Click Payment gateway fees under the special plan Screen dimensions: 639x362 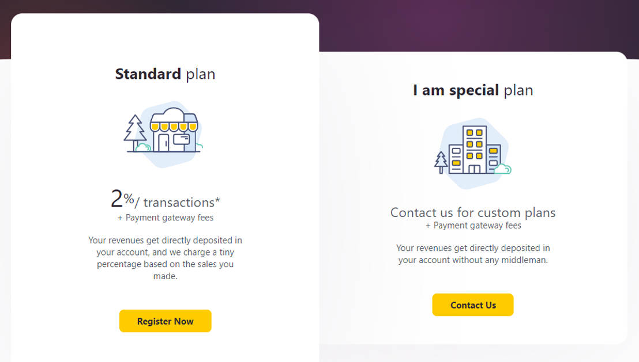473,226
